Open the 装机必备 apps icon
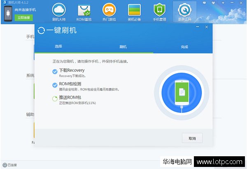The image size is (247, 169). tap(134, 10)
